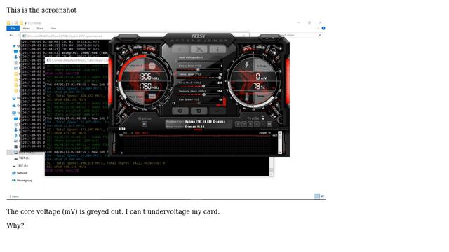Open the File tab in Explorer

(x=13, y=29)
